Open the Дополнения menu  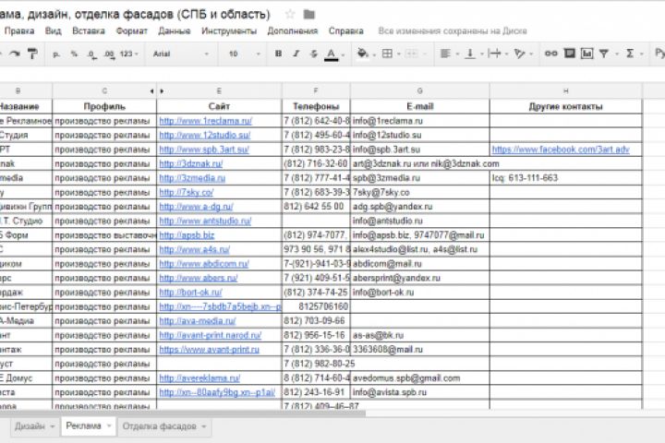[x=292, y=31]
